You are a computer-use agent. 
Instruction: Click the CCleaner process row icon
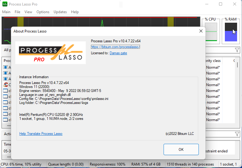tap(6, 85)
